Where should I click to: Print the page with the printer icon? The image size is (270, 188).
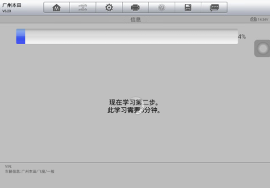coord(135,8)
